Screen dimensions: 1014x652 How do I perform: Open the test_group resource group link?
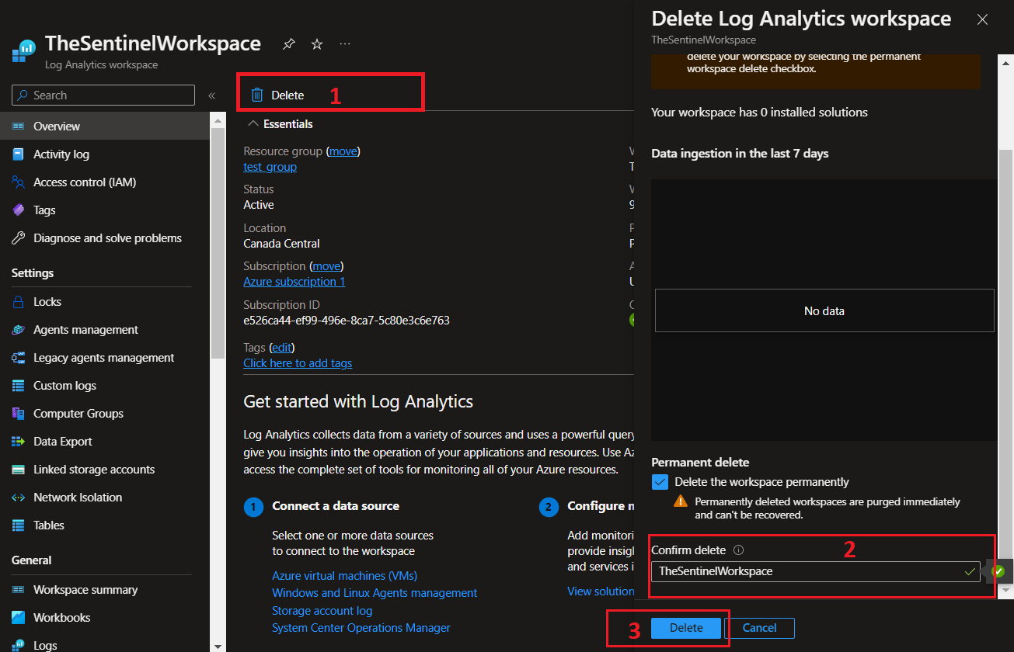click(270, 167)
